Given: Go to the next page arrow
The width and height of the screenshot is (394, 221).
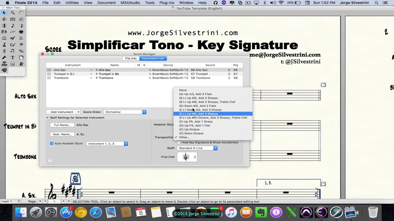Looking at the screenshot, I should point(63,201).
